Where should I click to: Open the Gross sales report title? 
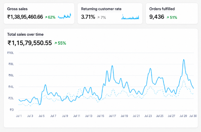[17, 9]
